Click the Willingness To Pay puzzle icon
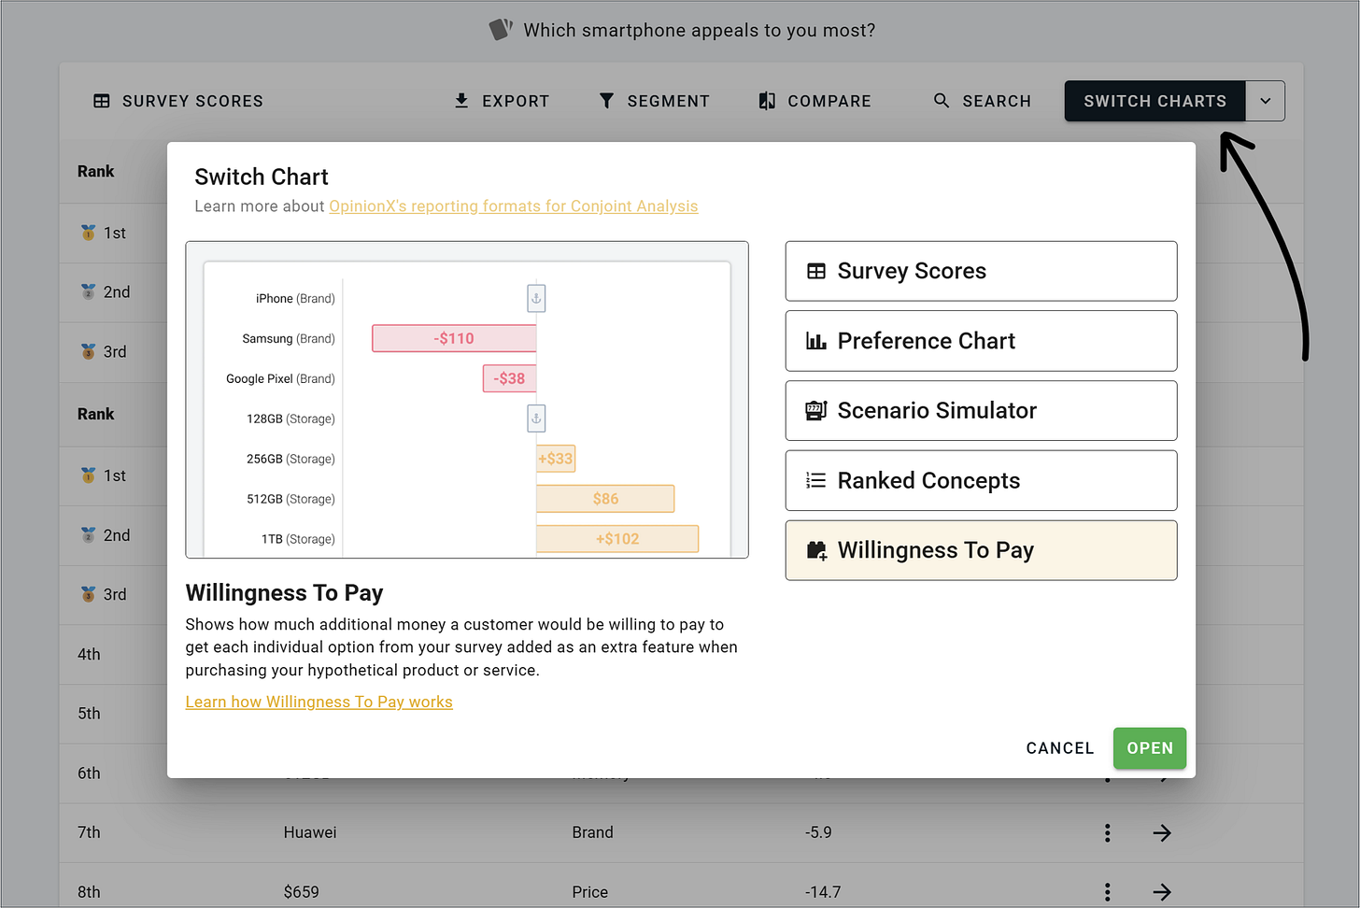 (816, 551)
